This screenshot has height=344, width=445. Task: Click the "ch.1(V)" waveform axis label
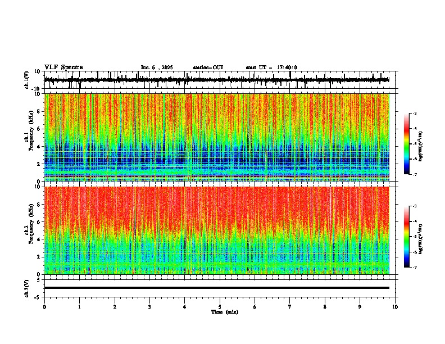pyautogui.click(x=27, y=80)
